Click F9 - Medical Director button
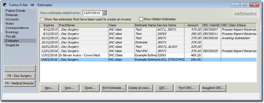The image size is (264, 103). 19,83
